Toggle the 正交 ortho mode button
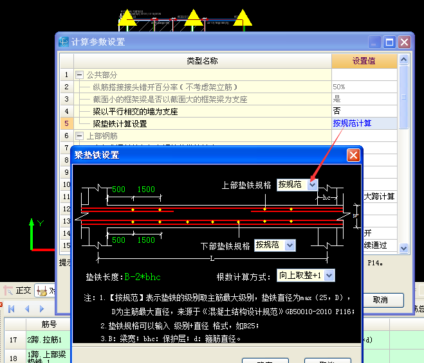 point(17,291)
